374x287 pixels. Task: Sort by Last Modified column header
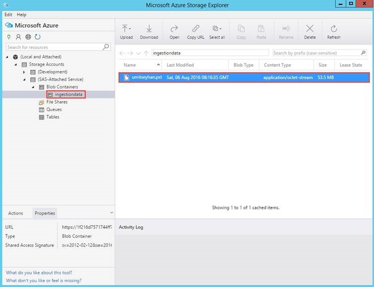[195, 65]
